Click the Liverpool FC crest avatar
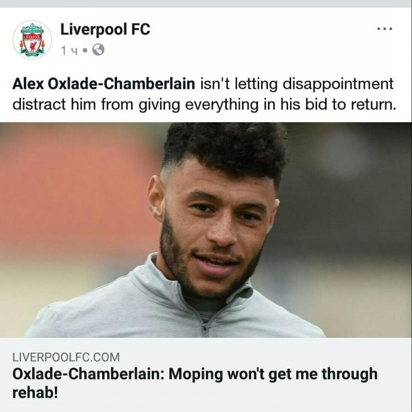412x412 pixels. pos(32,40)
